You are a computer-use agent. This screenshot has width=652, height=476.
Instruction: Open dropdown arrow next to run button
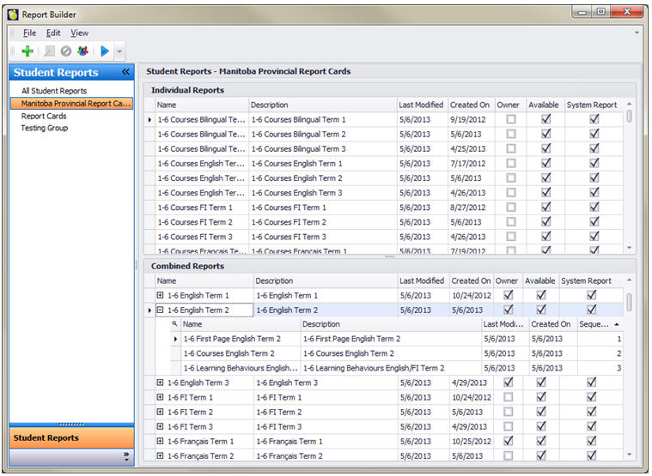pyautogui.click(x=120, y=52)
